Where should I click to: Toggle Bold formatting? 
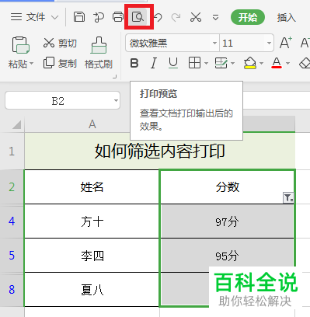click(134, 63)
